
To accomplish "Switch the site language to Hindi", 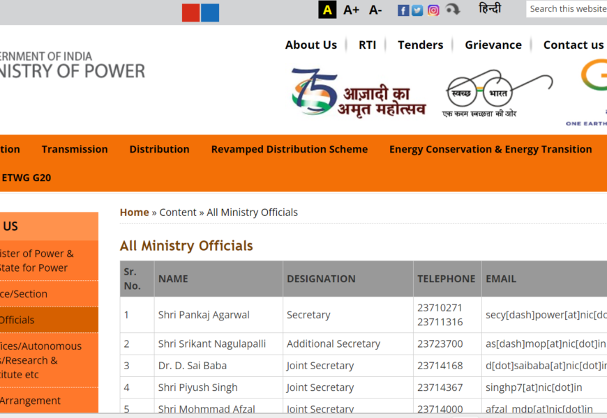I will pos(490,9).
